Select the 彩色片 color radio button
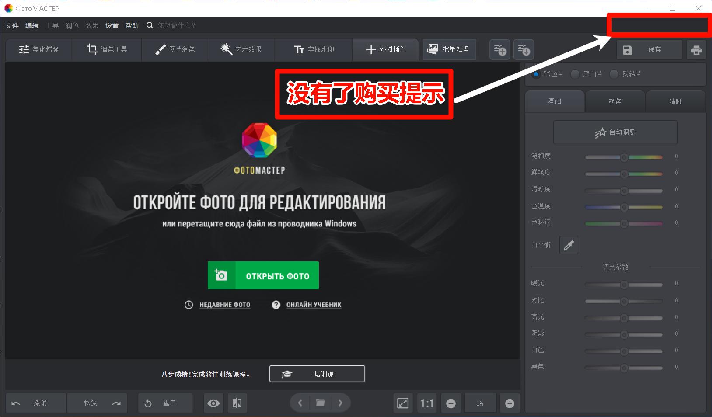The height and width of the screenshot is (417, 712). (x=536, y=74)
